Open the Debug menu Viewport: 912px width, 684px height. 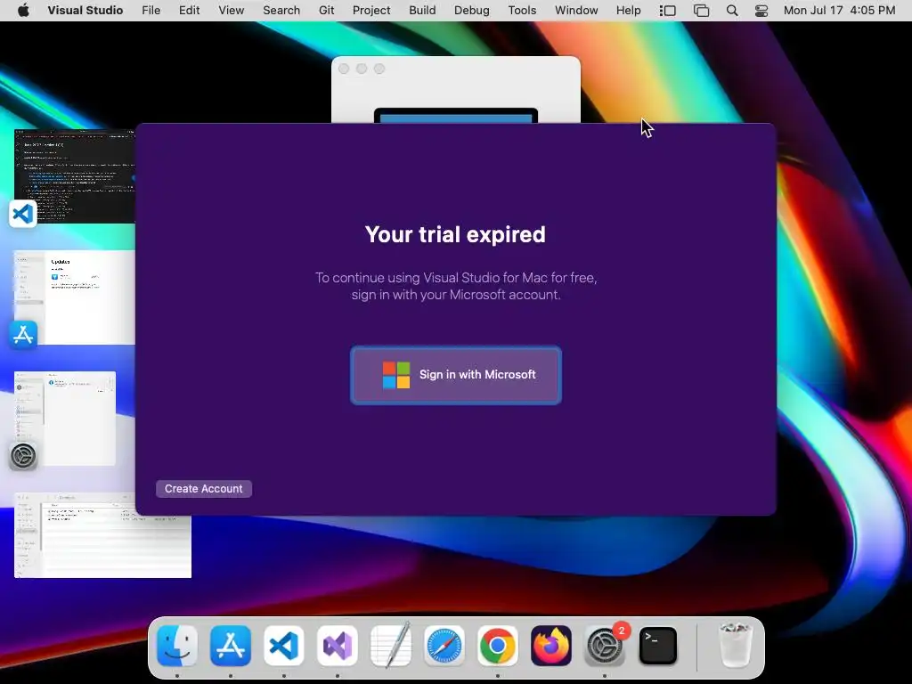tap(472, 11)
